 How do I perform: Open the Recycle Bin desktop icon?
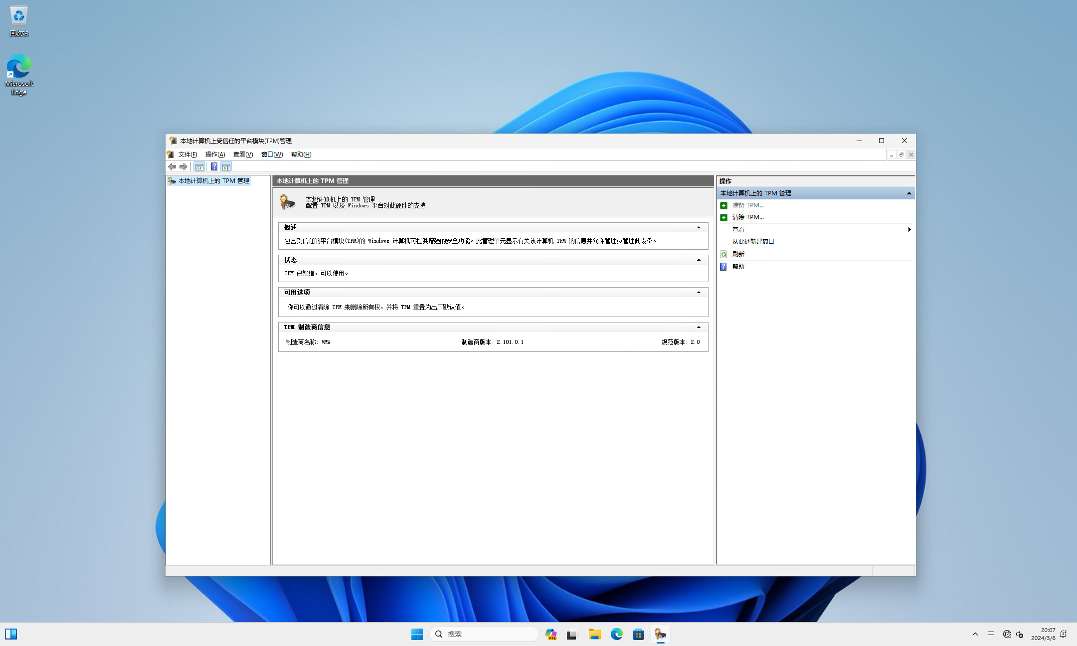[x=19, y=21]
